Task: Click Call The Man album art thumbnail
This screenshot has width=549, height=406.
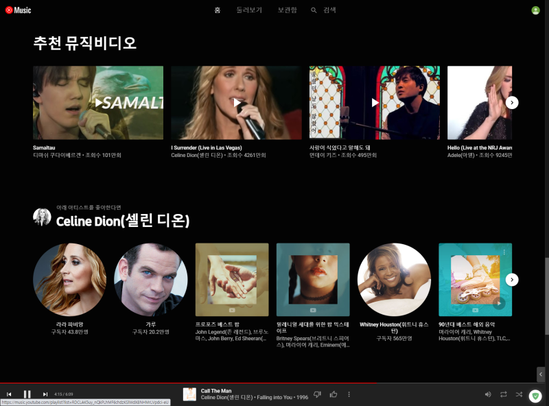Action: pyautogui.click(x=189, y=394)
